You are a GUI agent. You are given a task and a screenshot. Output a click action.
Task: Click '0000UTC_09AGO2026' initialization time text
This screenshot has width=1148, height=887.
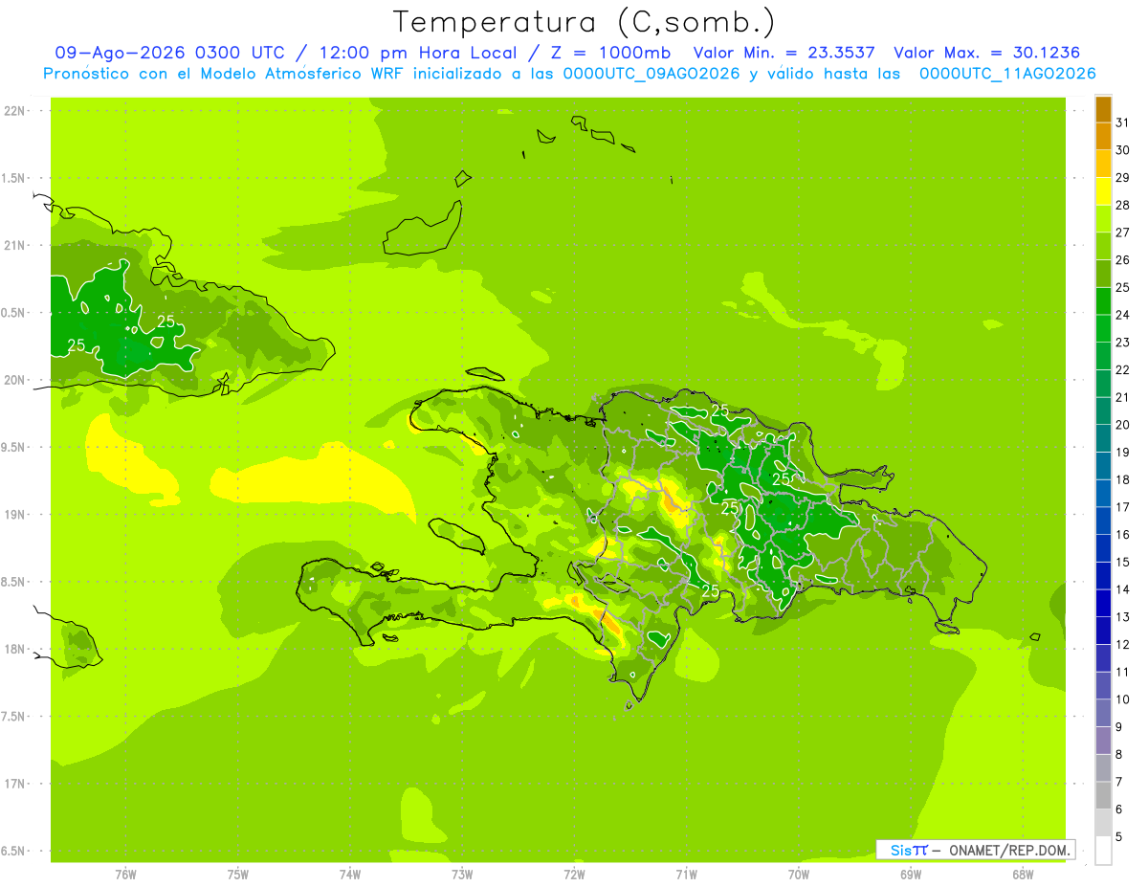pos(651,74)
